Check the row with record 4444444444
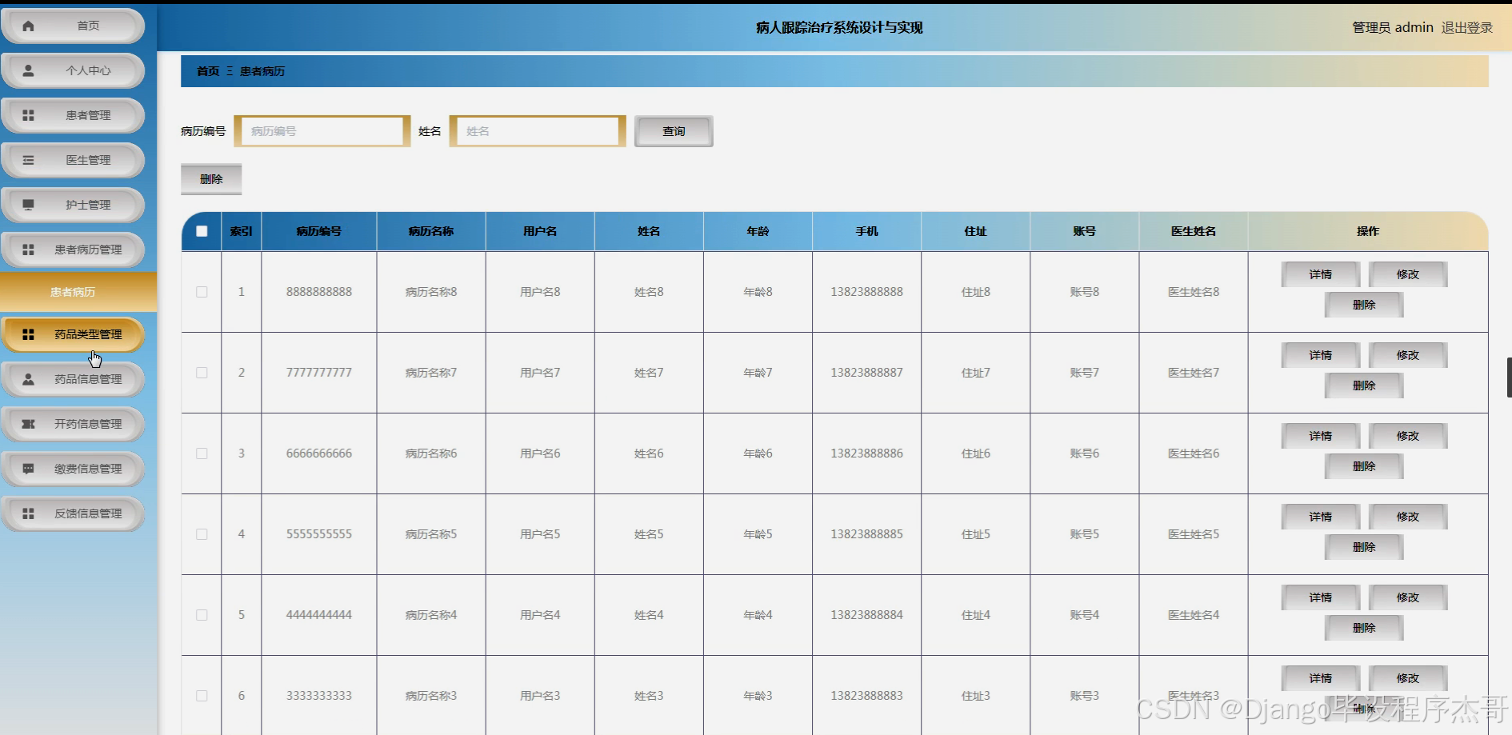Image resolution: width=1512 pixels, height=735 pixels. (202, 615)
